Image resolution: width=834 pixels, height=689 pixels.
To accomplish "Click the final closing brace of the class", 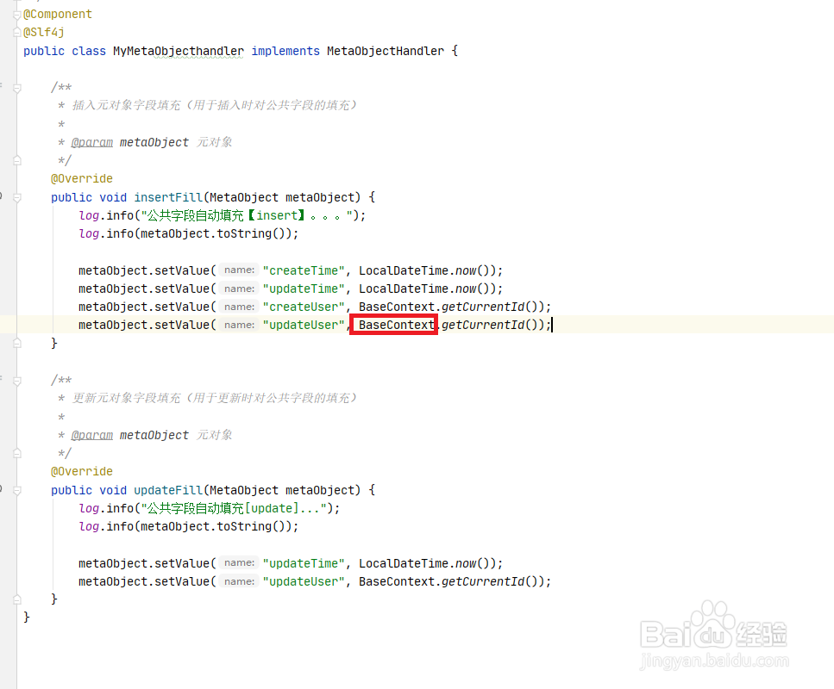I will (27, 618).
